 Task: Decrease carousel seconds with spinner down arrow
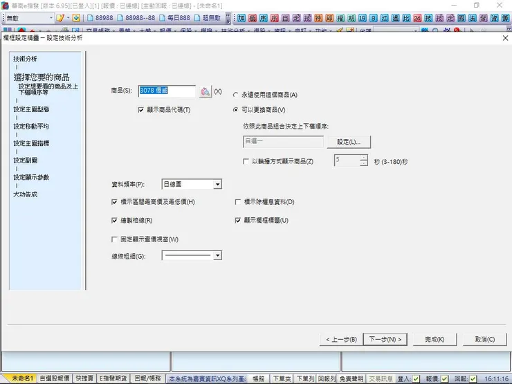pos(363,163)
